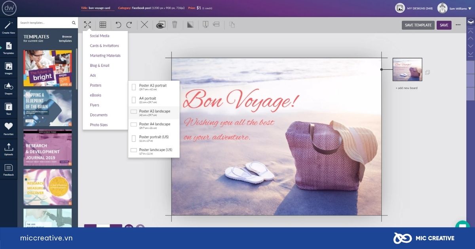The height and width of the screenshot is (249, 475).
Task: Choose Posters from the resize menu
Action: pyautogui.click(x=95, y=85)
